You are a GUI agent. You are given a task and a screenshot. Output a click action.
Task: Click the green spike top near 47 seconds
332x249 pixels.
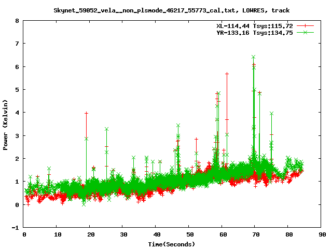(178, 126)
